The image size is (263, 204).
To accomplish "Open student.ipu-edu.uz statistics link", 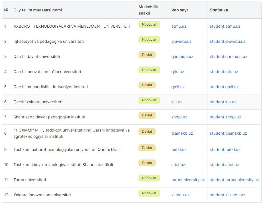I will (x=227, y=41).
